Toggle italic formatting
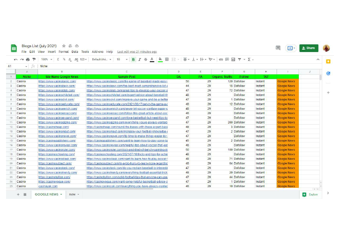 139,59
